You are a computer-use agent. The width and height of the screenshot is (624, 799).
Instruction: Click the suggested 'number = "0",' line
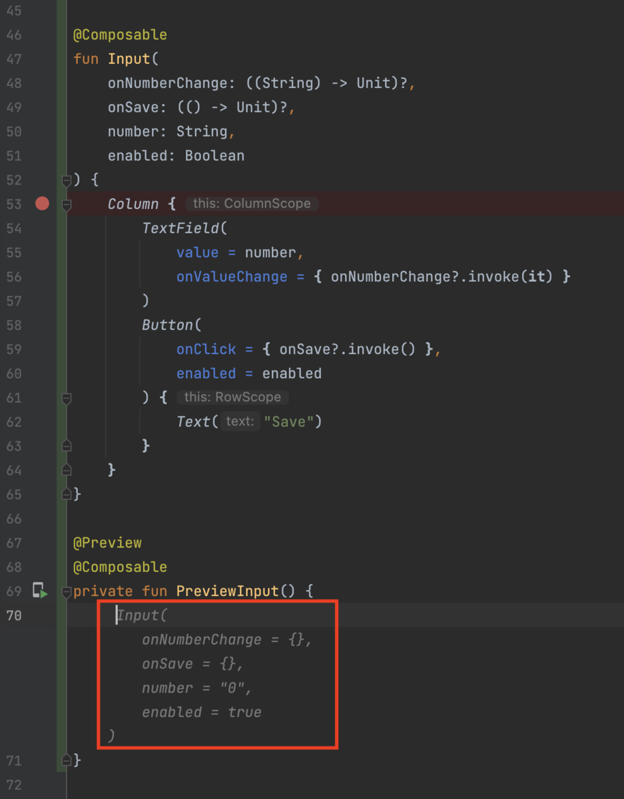pyautogui.click(x=197, y=688)
